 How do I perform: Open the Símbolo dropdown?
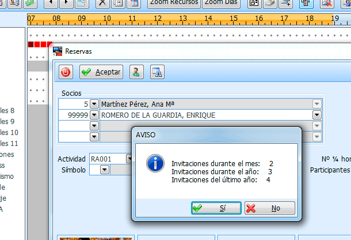coord(104,170)
